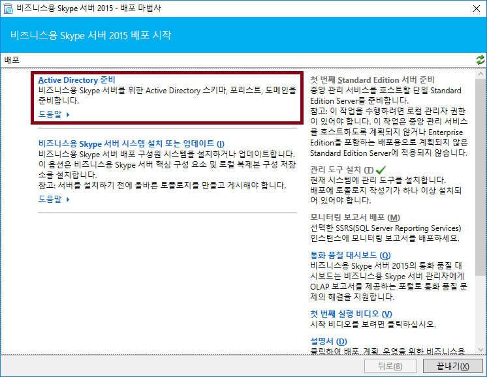Click the scrollbar down arrow
This screenshot has height=377, width=487.
coord(480,350)
